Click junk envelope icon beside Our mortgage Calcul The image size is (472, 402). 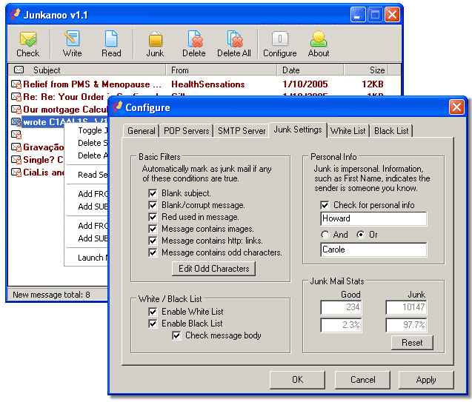[x=16, y=110]
